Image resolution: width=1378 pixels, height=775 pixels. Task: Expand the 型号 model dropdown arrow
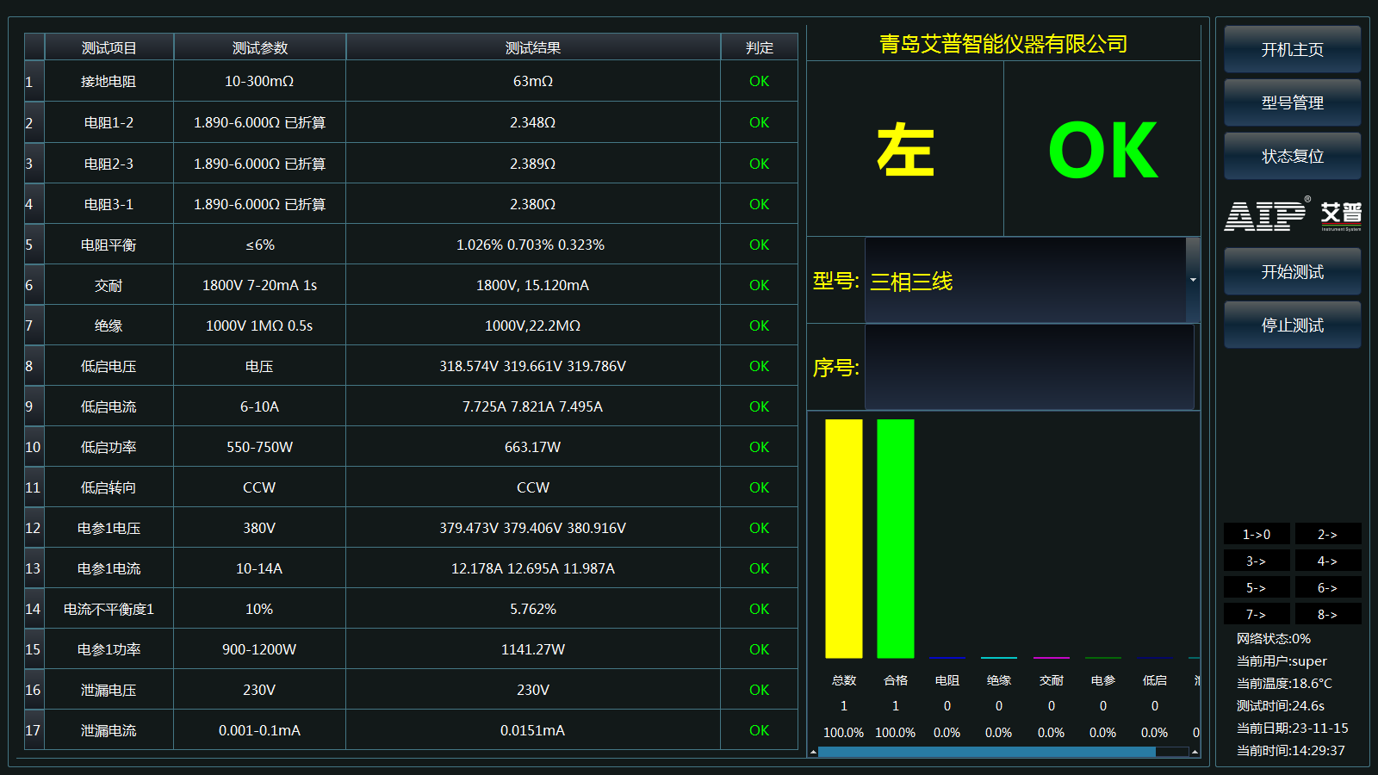coord(1193,280)
